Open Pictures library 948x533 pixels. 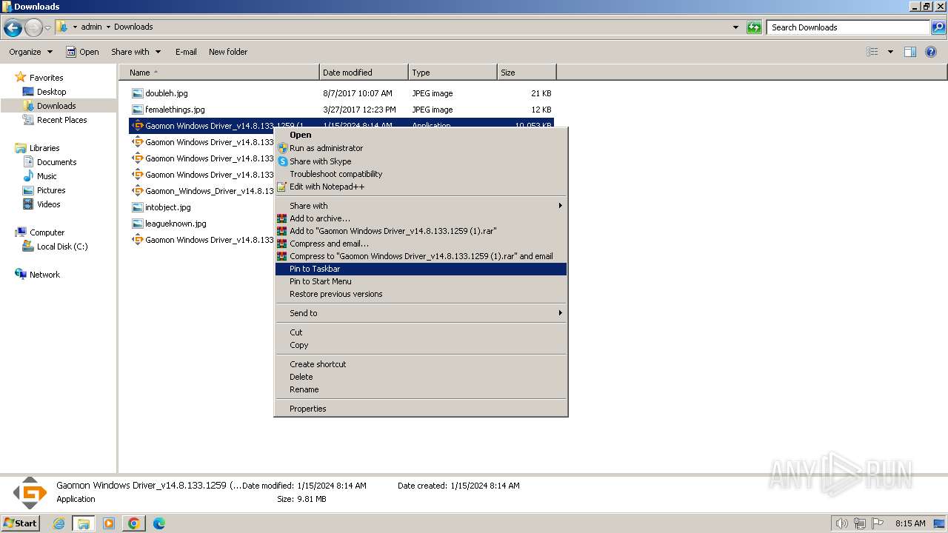[x=51, y=190]
